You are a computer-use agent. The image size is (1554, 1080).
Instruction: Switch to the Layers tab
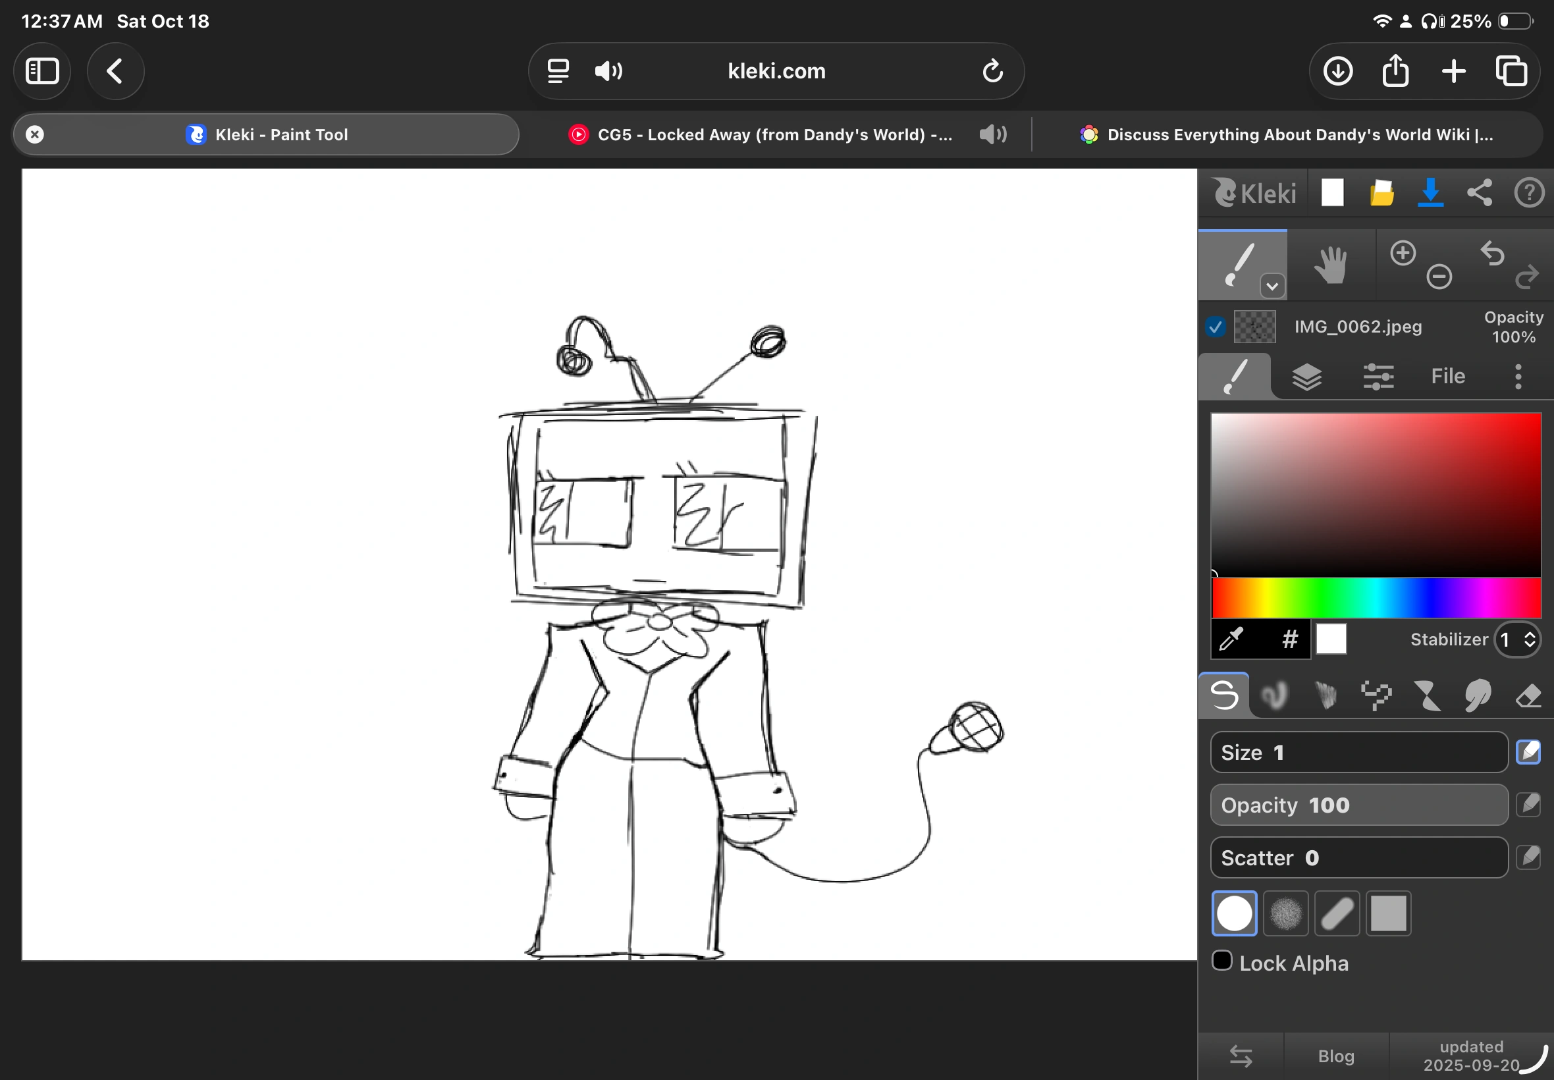pyautogui.click(x=1306, y=376)
